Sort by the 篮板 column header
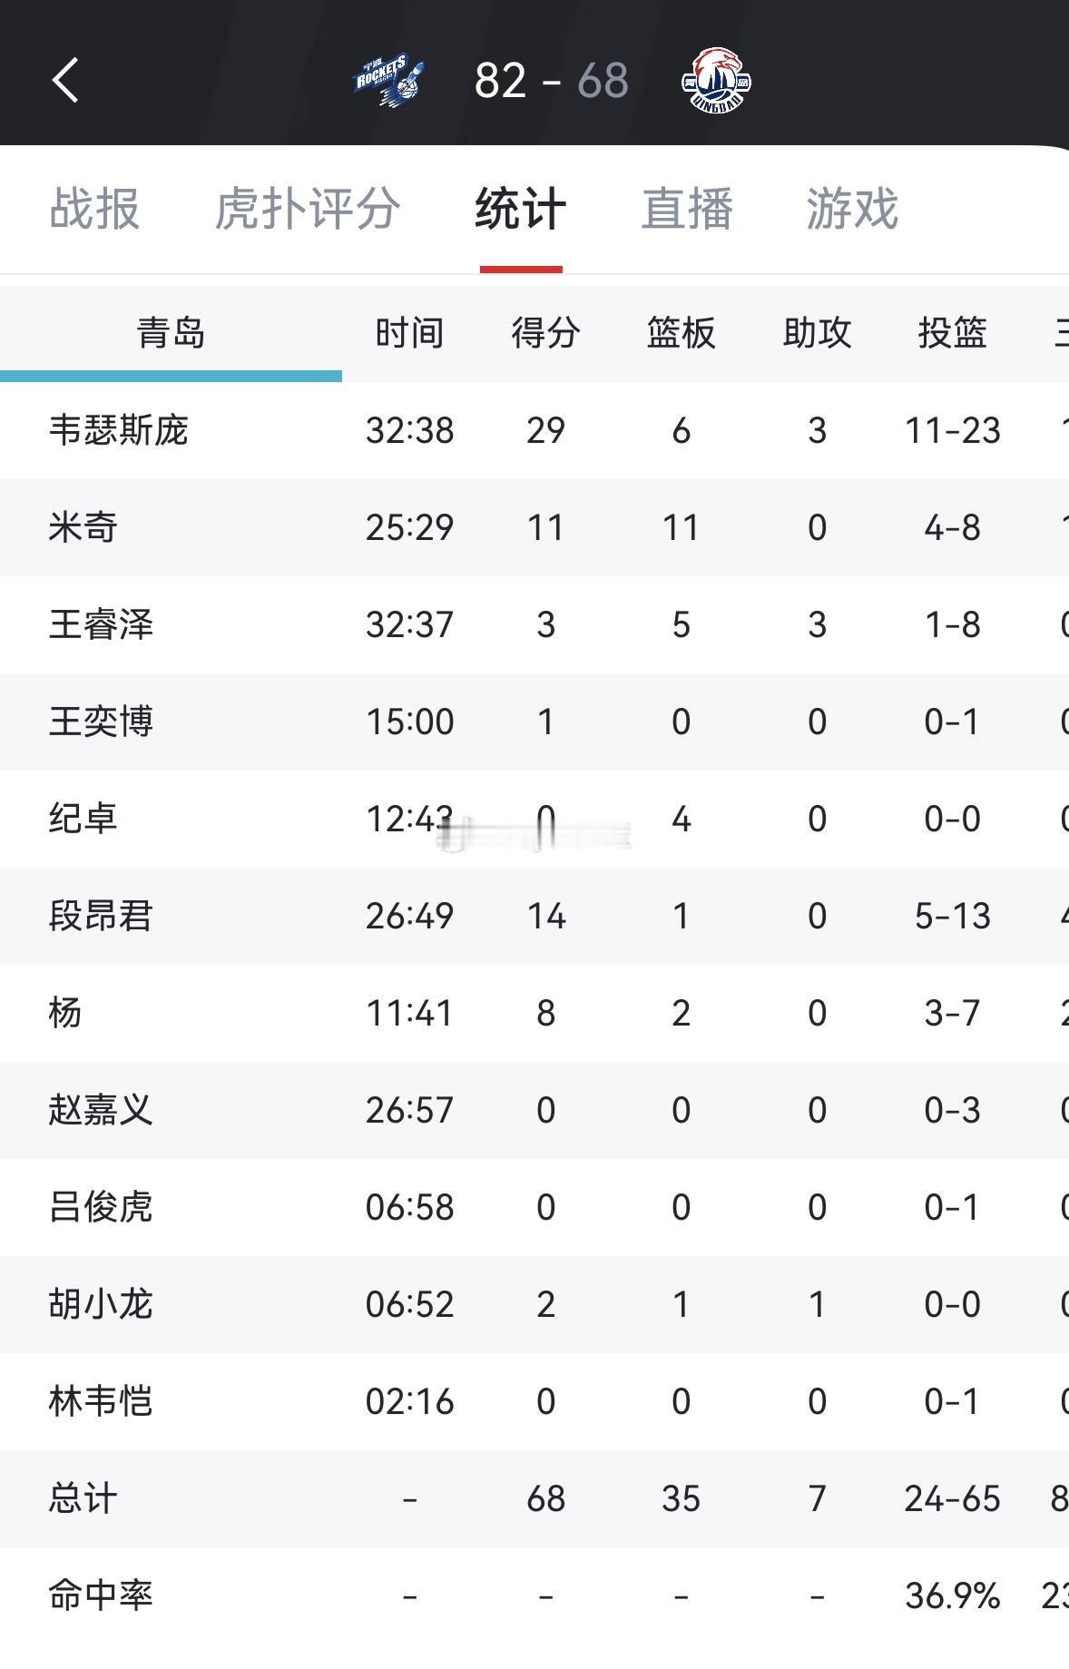The width and height of the screenshot is (1069, 1669). [681, 332]
